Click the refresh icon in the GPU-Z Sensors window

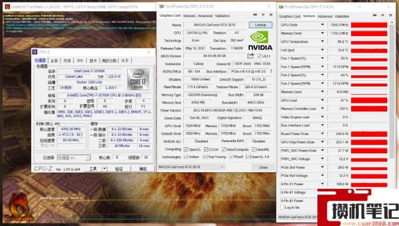[382, 15]
